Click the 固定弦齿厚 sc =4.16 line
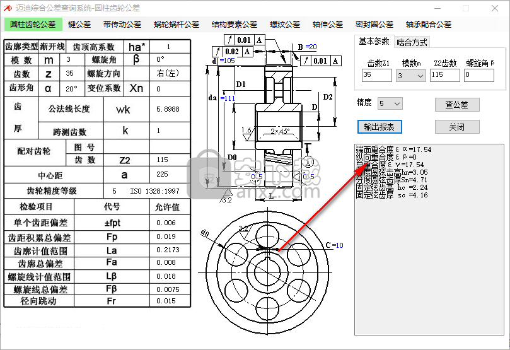510x350 pixels. (391, 195)
